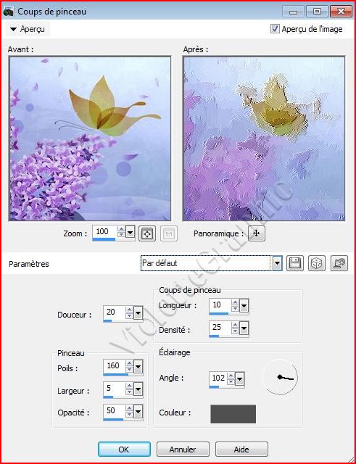Click the Annuler button

point(183,449)
